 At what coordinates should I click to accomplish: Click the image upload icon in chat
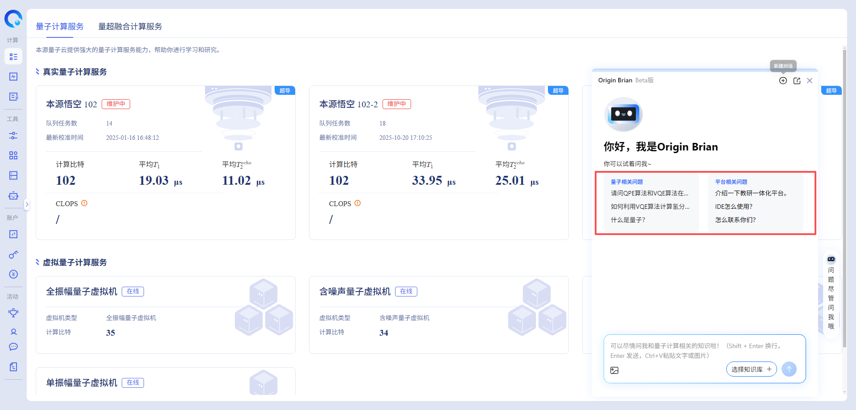point(614,370)
